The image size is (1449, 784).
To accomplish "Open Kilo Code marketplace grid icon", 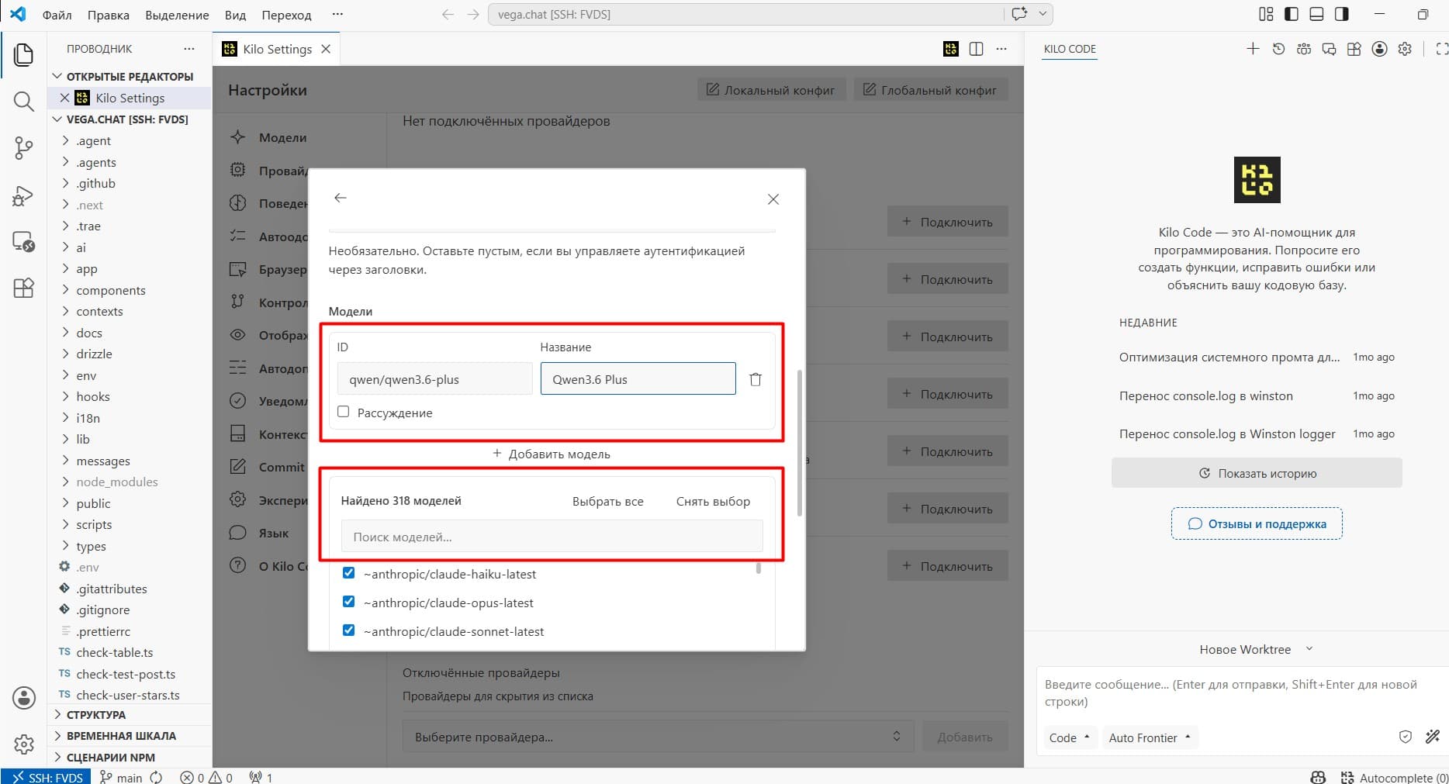I will click(1354, 49).
